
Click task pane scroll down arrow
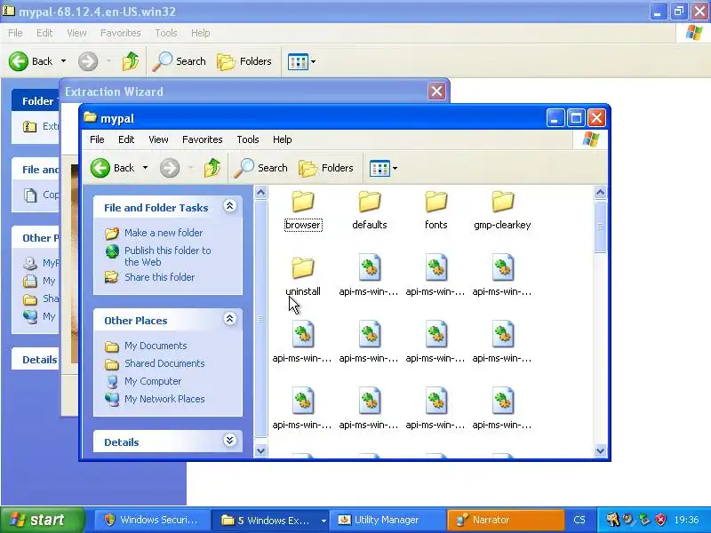(260, 451)
